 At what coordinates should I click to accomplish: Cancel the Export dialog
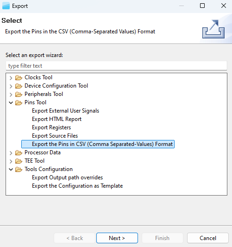pyautogui.click(x=208, y=238)
